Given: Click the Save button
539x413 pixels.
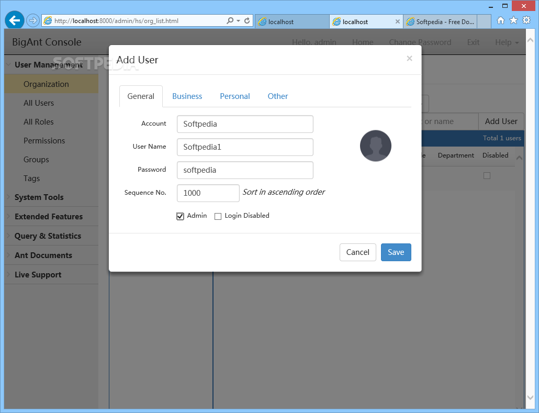Looking at the screenshot, I should pos(396,252).
